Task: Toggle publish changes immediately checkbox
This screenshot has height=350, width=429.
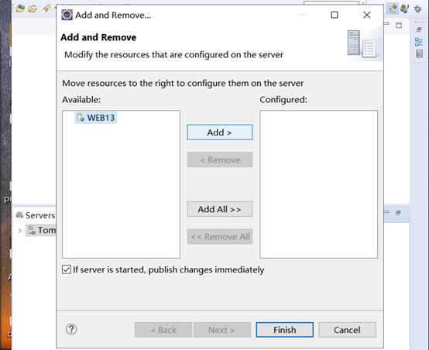Action: [67, 269]
